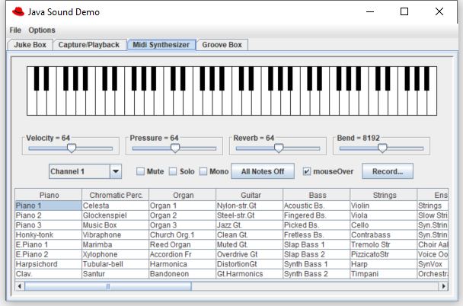The width and height of the screenshot is (463, 306).
Task: Open the Options menu
Action: click(42, 30)
